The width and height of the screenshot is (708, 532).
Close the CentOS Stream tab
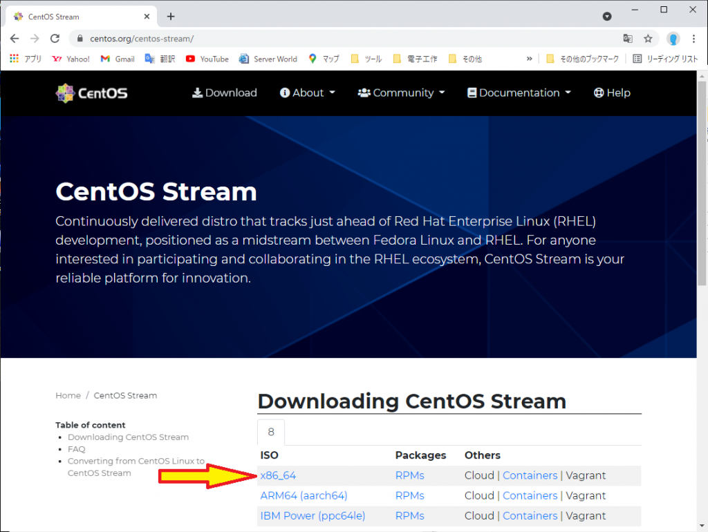pyautogui.click(x=147, y=17)
